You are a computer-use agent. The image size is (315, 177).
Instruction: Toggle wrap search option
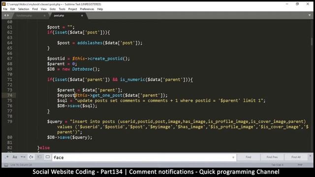pos(31,157)
